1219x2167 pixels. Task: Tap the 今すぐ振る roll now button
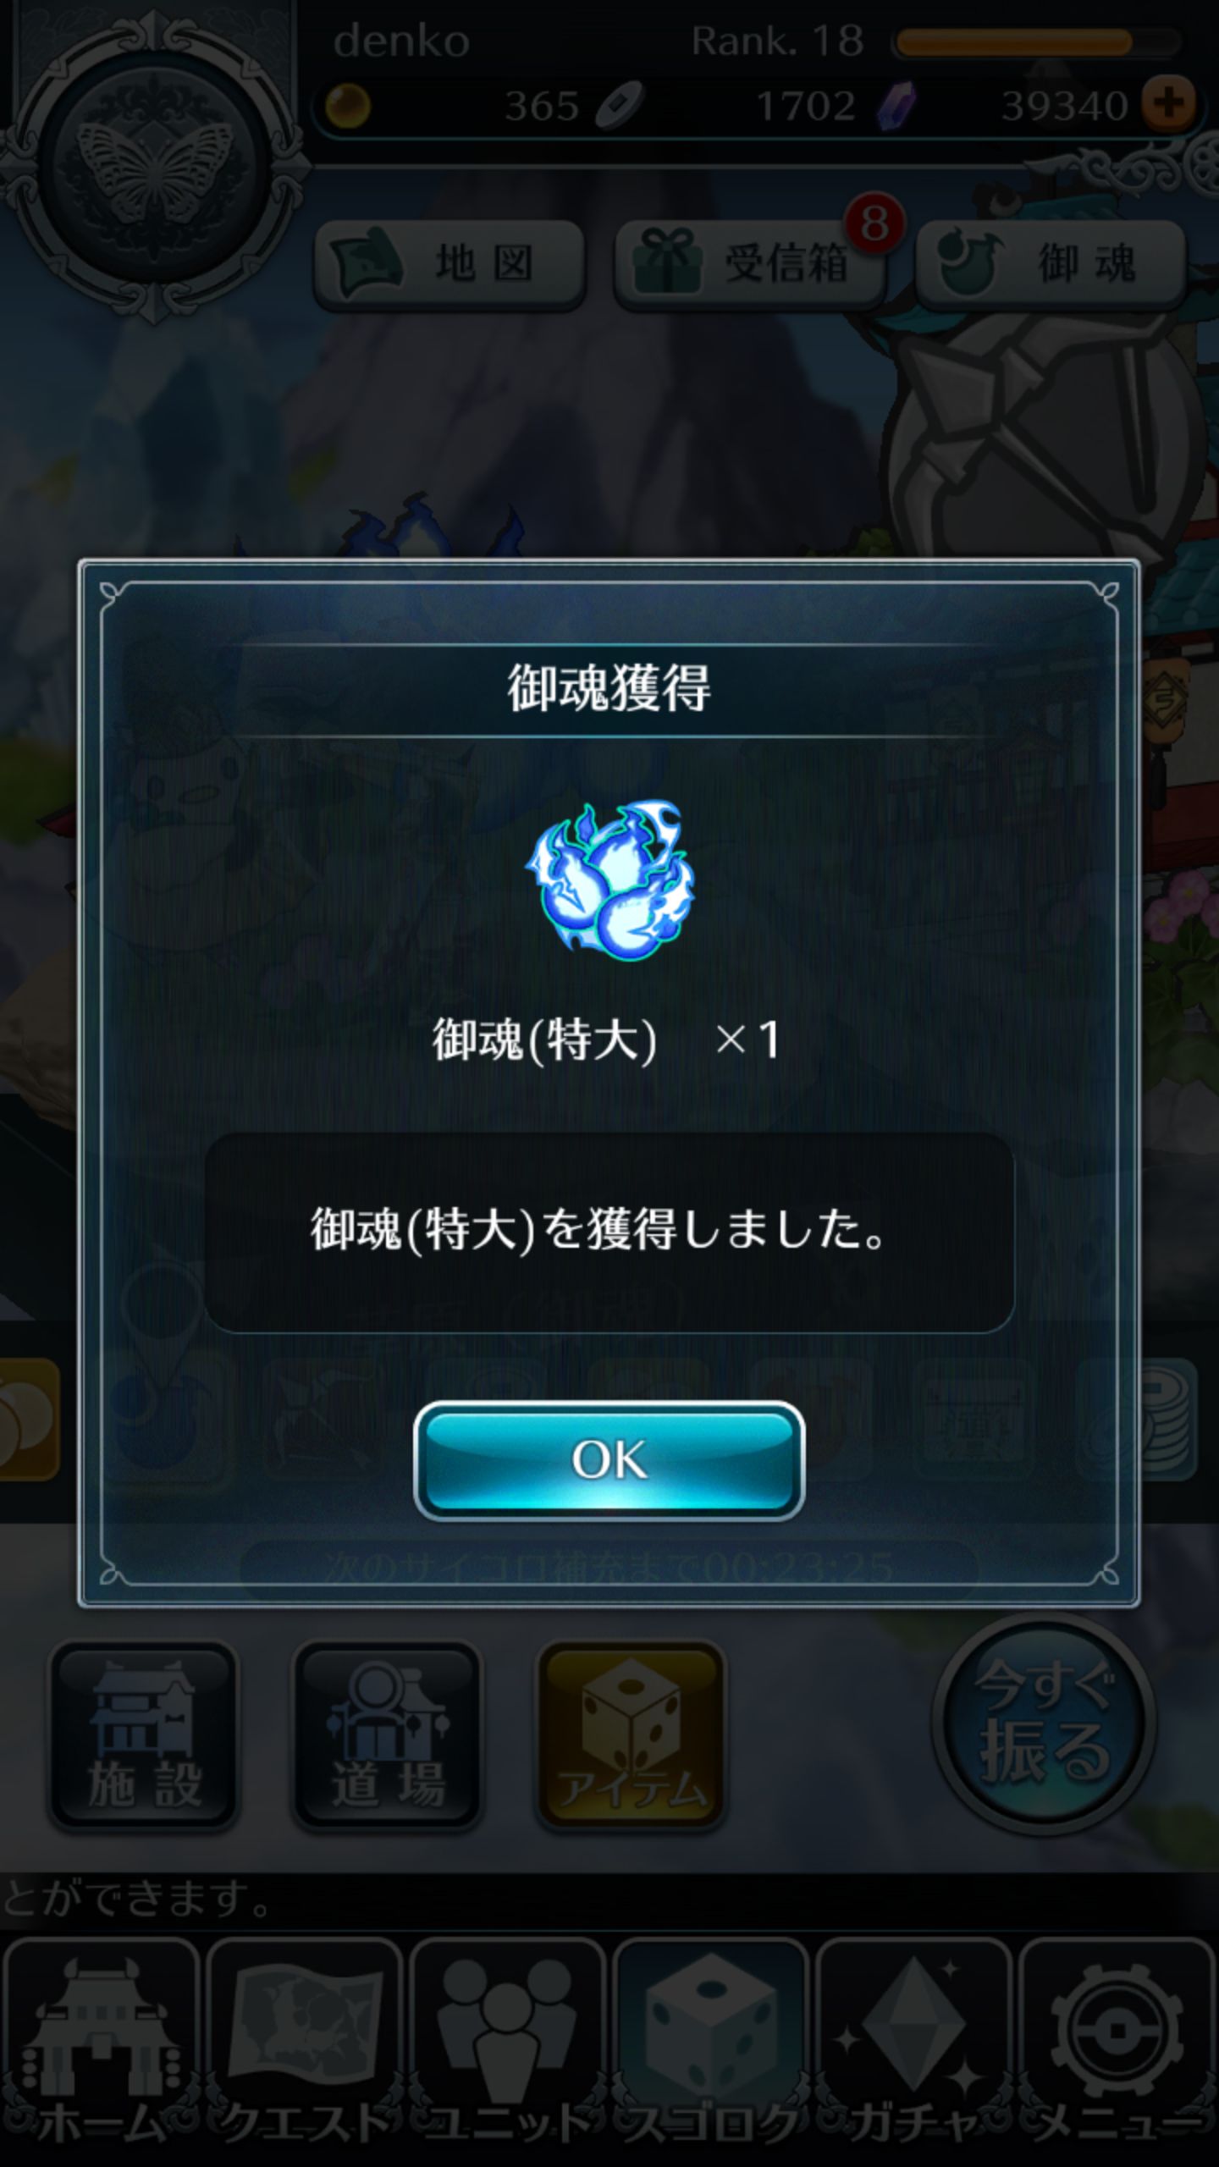point(1044,1721)
